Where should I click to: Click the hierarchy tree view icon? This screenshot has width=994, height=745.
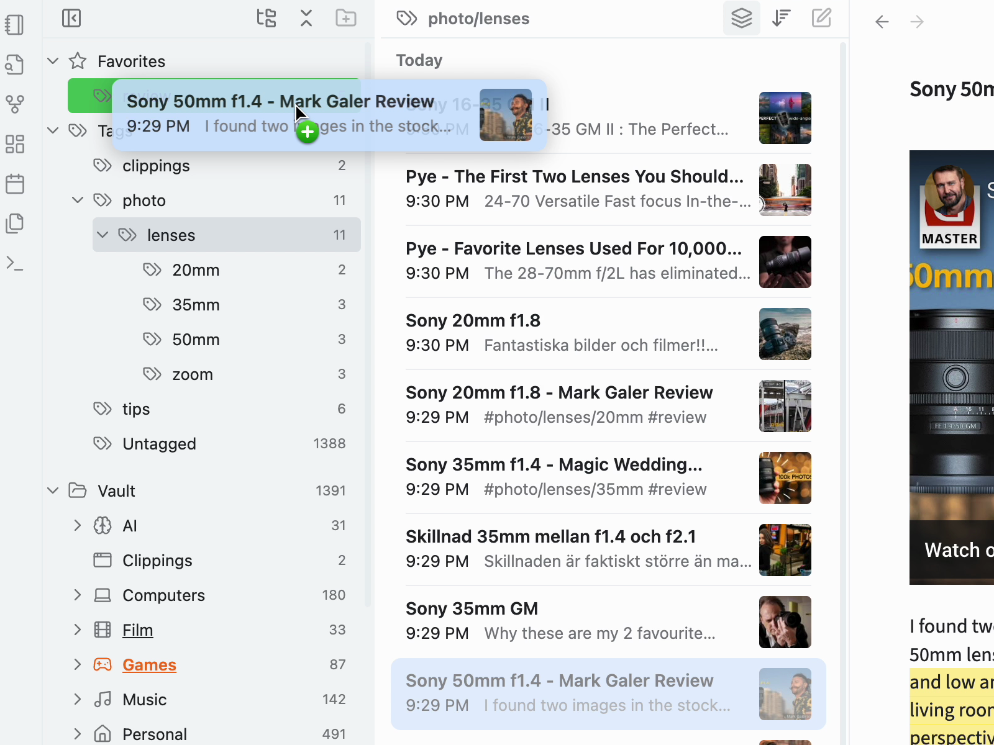click(267, 18)
